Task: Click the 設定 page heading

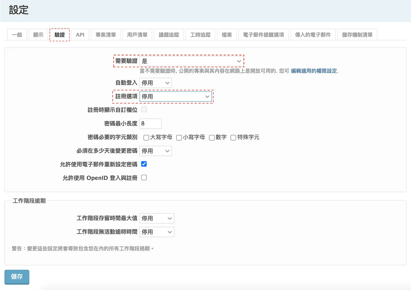Action: (19, 10)
